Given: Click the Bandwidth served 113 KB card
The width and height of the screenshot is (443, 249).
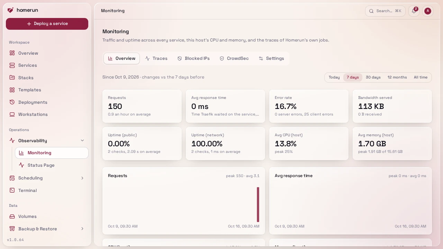Looking at the screenshot, I should pos(392,106).
